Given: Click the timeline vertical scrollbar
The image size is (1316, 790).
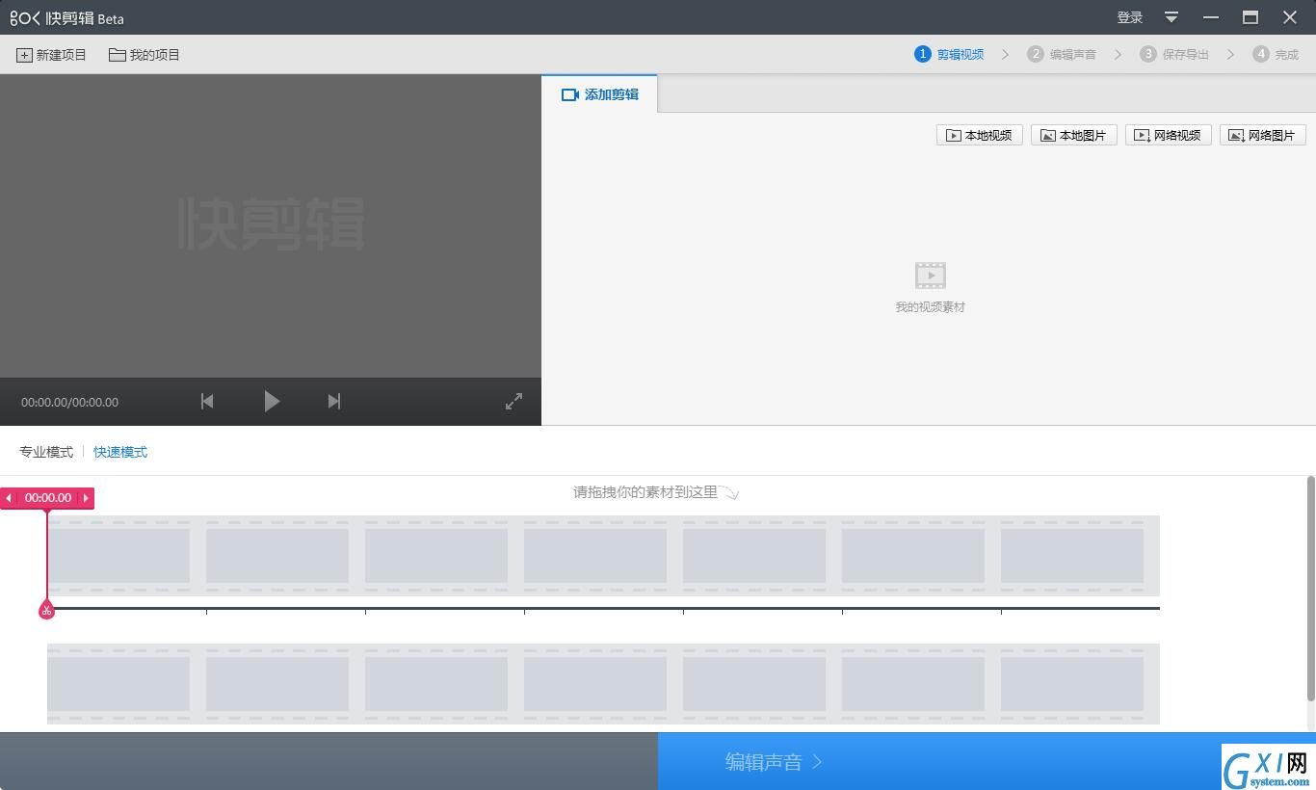Looking at the screenshot, I should (x=1310, y=589).
